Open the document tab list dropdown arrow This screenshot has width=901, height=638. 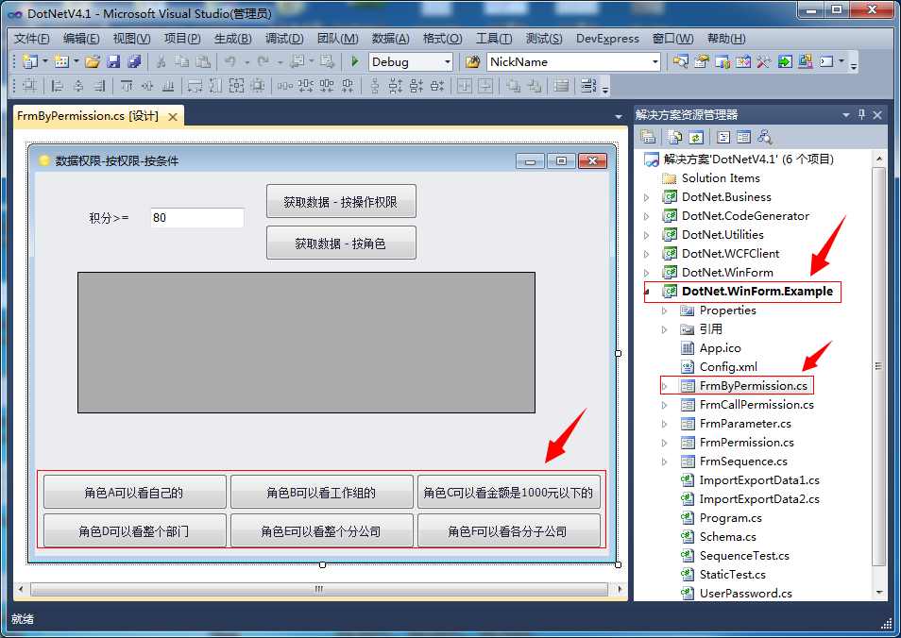click(619, 117)
